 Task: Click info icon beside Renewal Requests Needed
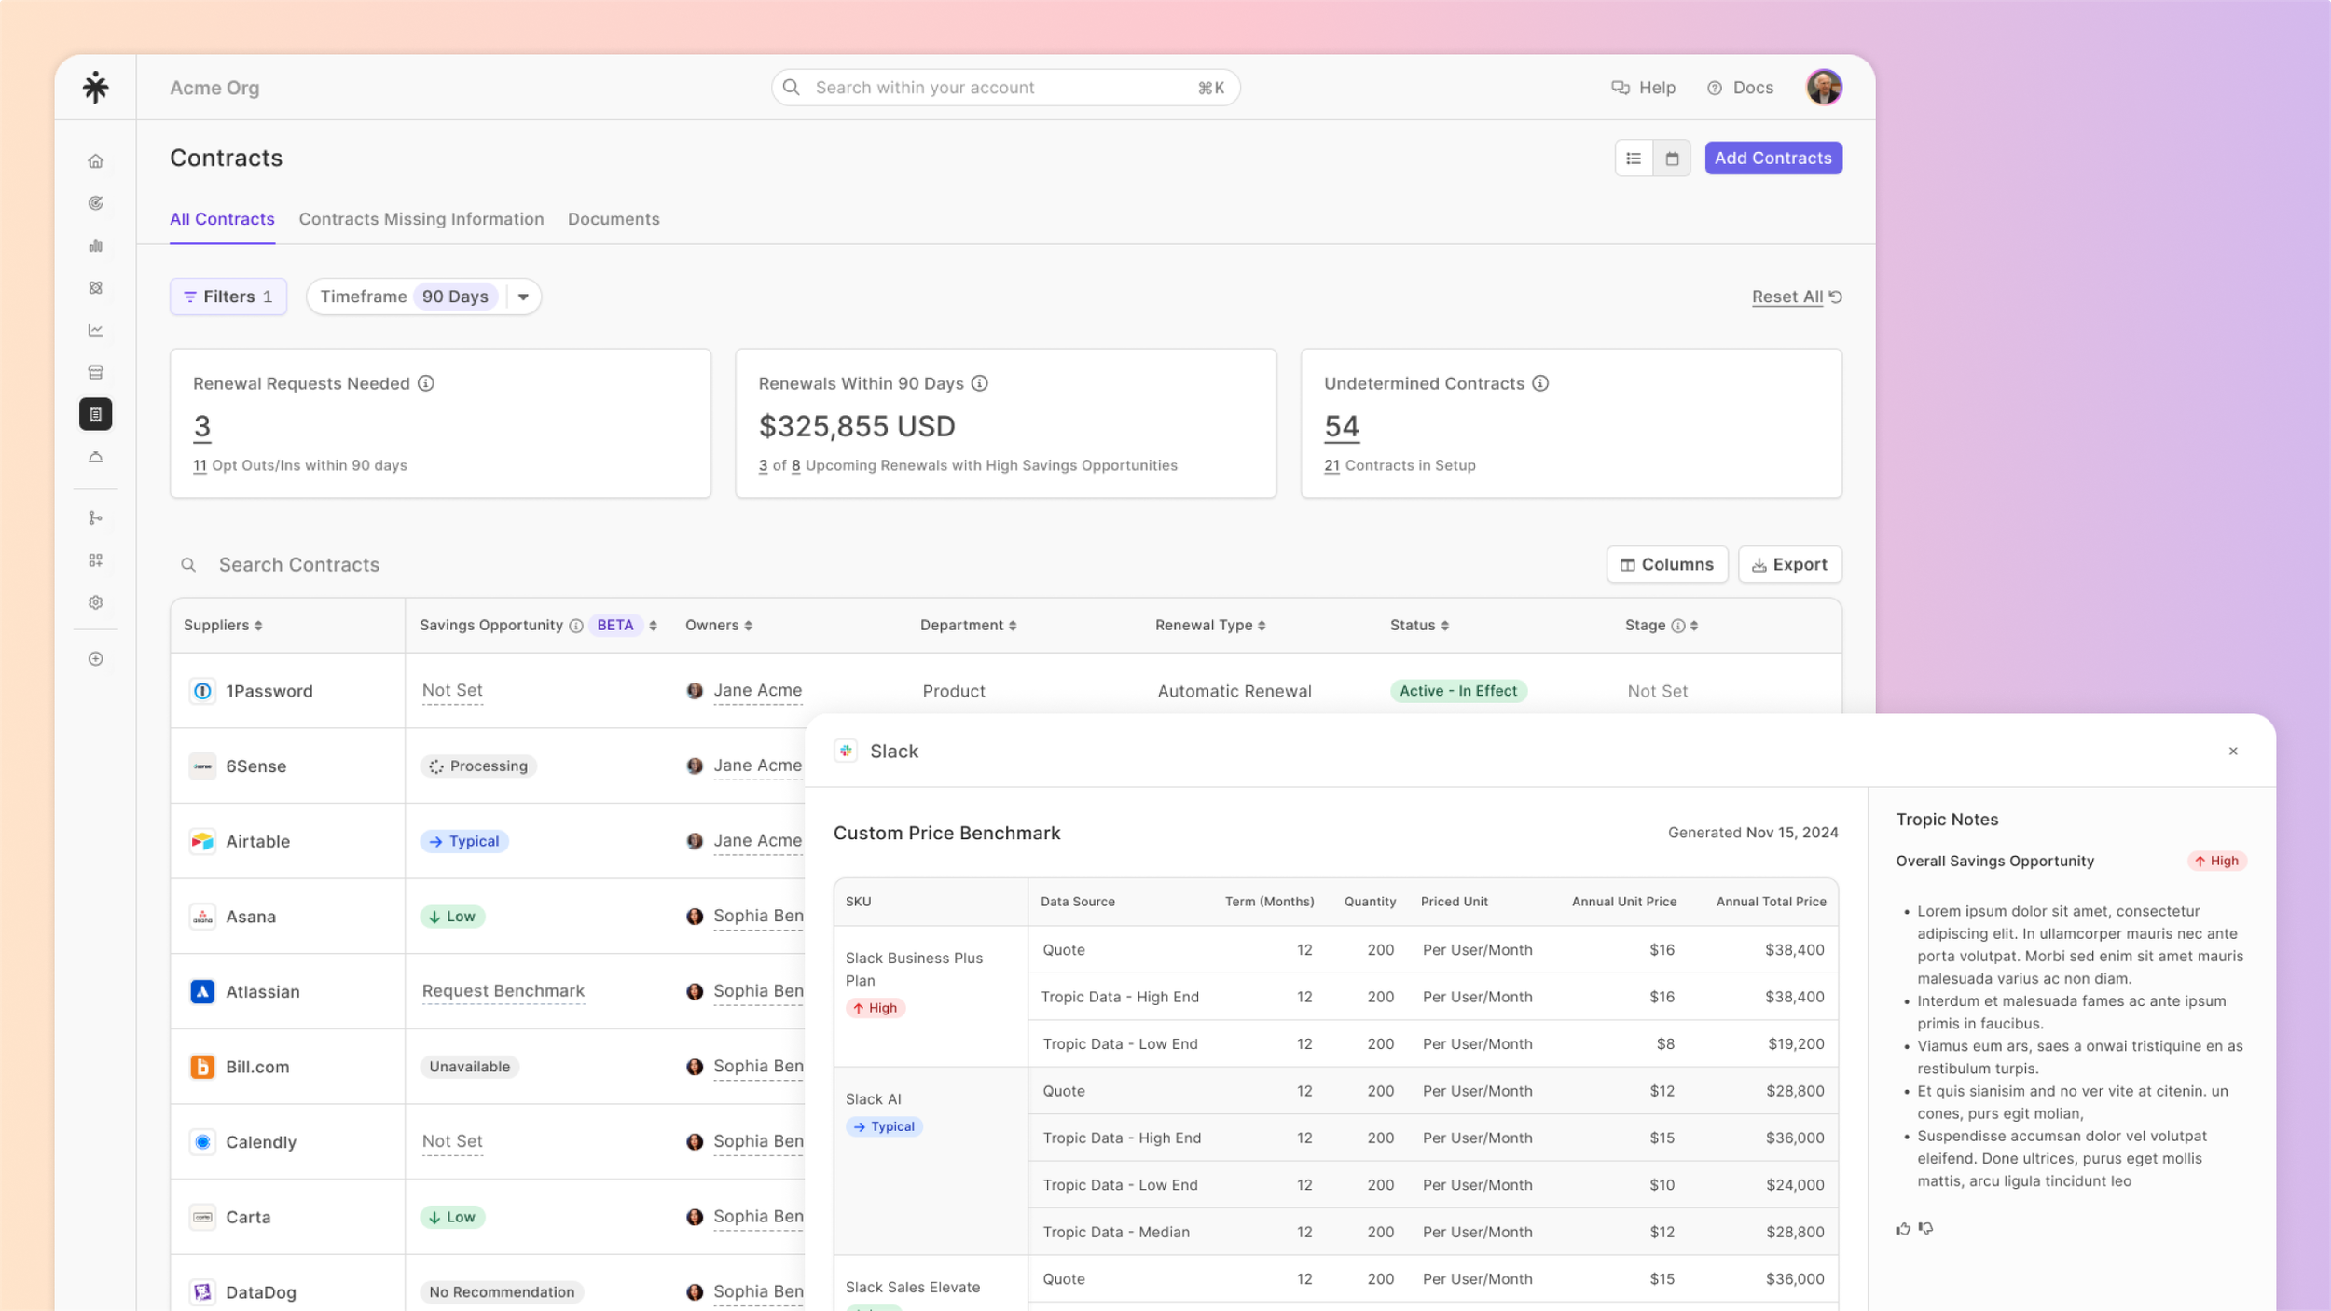click(x=426, y=383)
